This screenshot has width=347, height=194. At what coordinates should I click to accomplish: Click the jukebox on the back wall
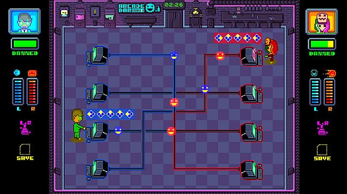pyautogui.click(x=196, y=17)
